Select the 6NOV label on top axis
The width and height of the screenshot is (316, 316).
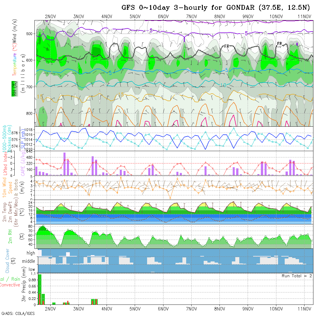tap(163, 17)
